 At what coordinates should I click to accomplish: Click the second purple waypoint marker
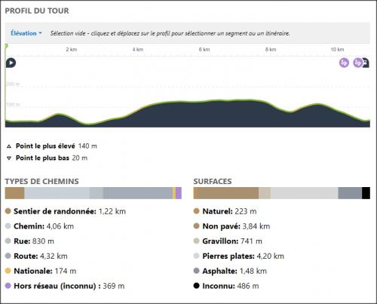[357, 63]
